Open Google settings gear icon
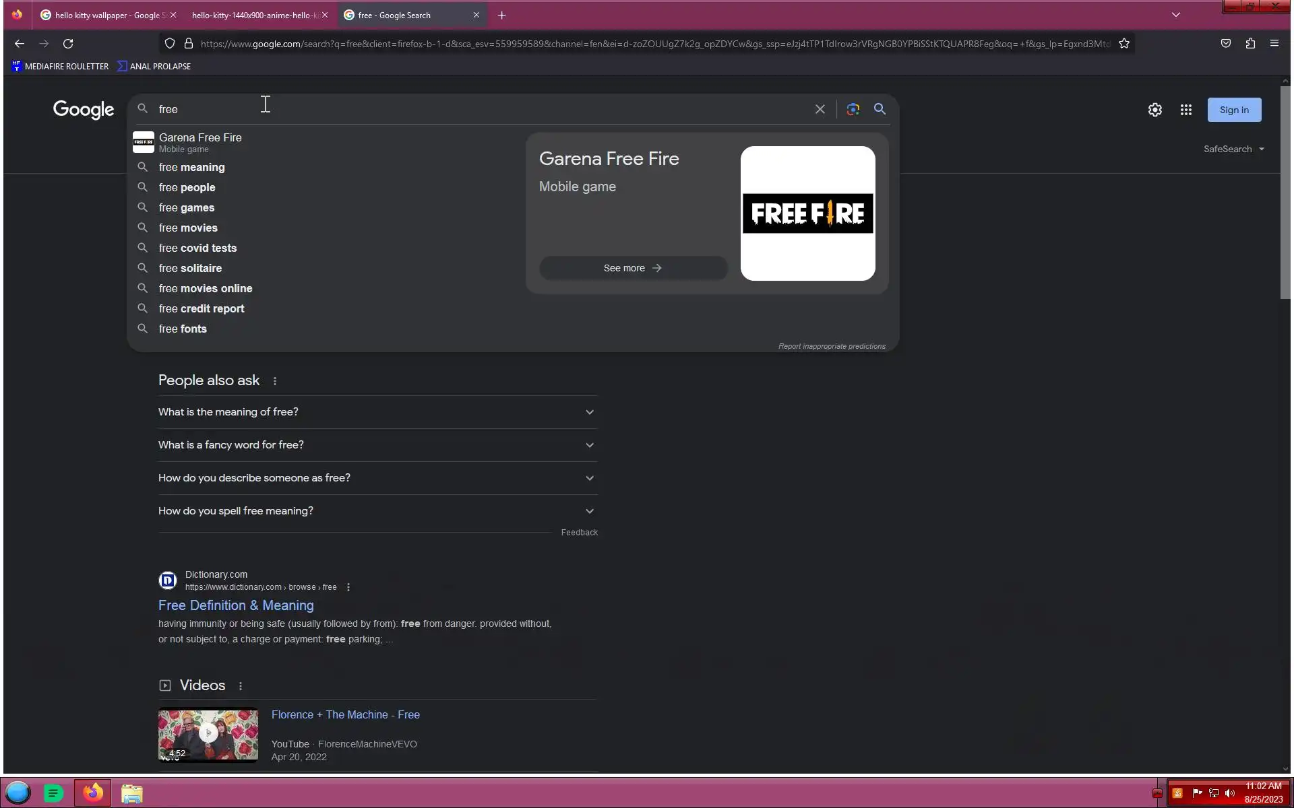1294x808 pixels. (x=1154, y=110)
